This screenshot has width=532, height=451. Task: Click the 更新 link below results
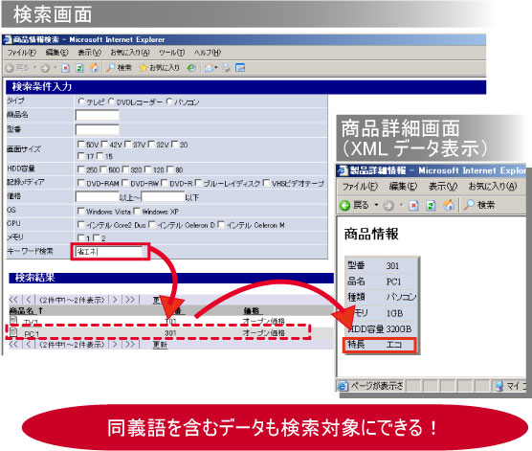tap(160, 345)
